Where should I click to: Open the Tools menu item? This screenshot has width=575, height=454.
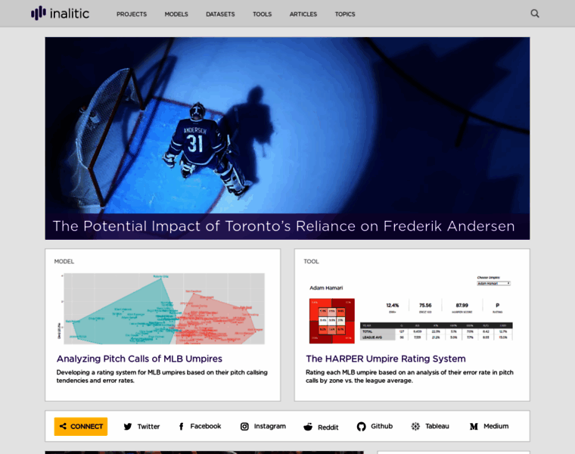coord(263,14)
